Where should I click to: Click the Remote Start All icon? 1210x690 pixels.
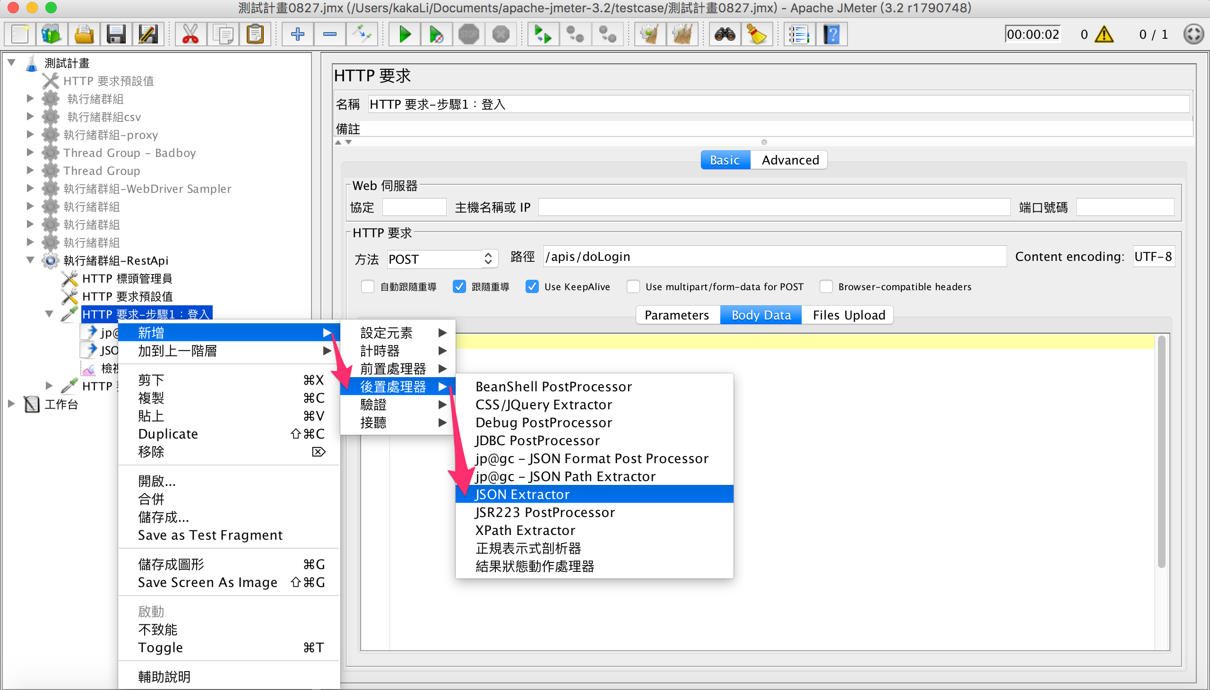click(x=543, y=34)
